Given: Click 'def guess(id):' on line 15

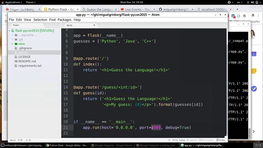Looking at the screenshot, I should pos(90,93).
